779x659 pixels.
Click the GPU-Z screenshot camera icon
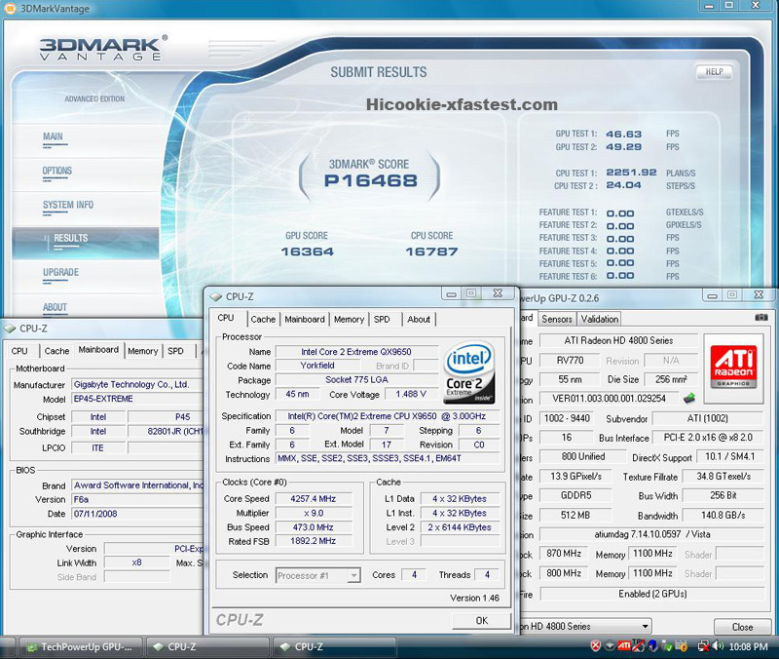tap(761, 318)
